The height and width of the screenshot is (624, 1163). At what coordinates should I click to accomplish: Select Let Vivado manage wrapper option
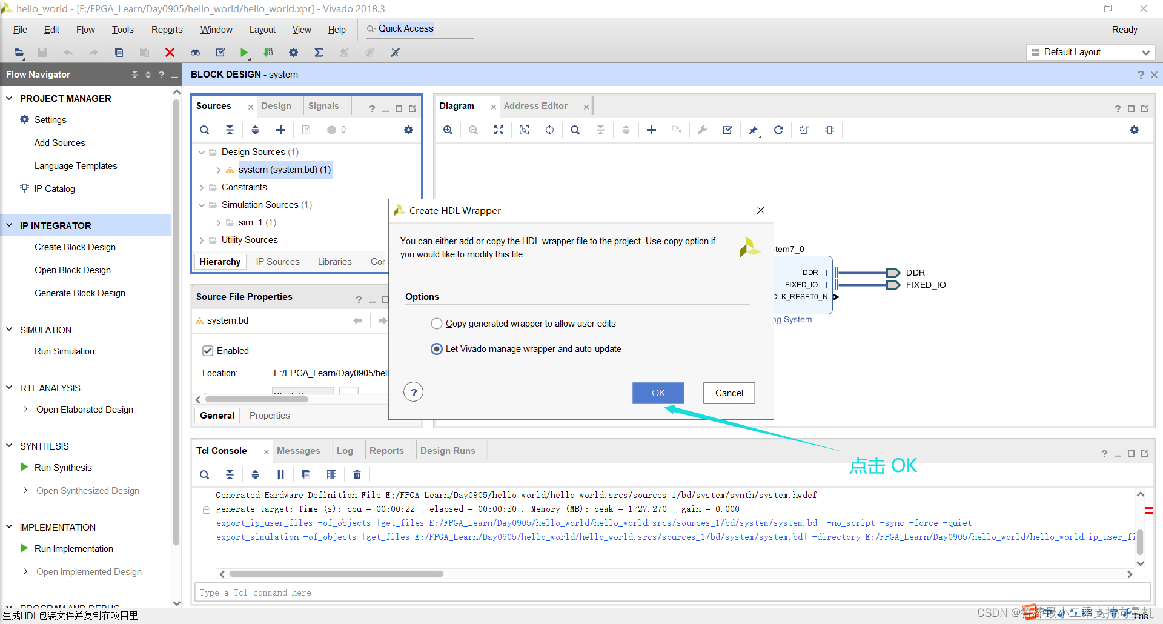[x=436, y=349]
